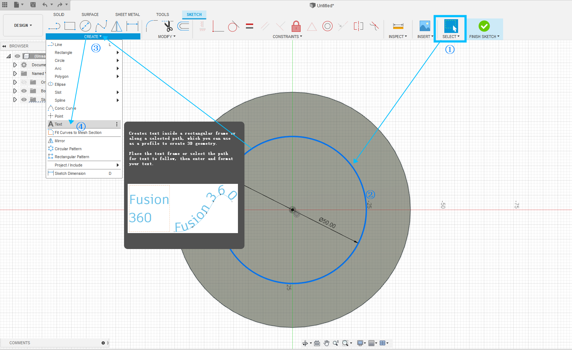Apply the Tangent constraint icon

pyautogui.click(x=233, y=26)
